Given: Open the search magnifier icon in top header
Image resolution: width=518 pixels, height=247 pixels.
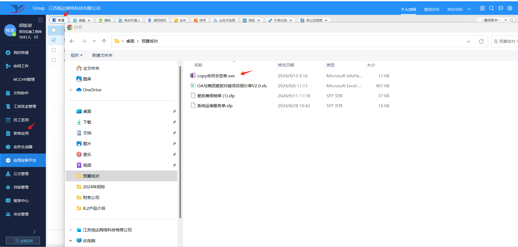Looking at the screenshot, I should click(x=492, y=8).
